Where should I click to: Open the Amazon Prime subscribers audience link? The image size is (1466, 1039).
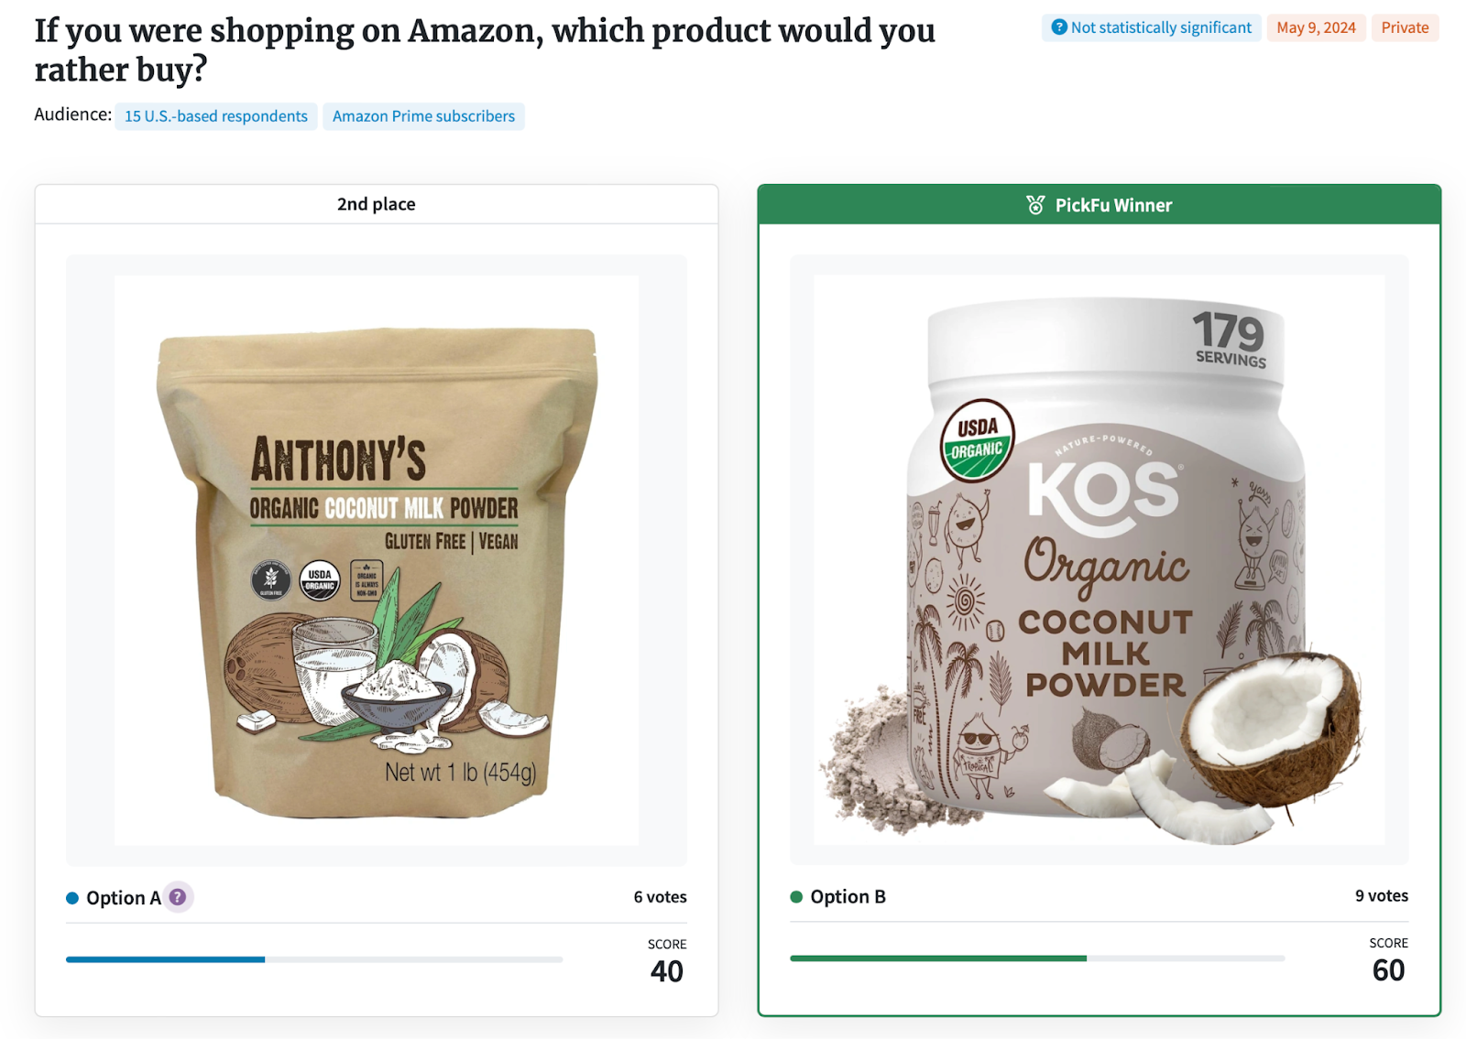(x=423, y=116)
